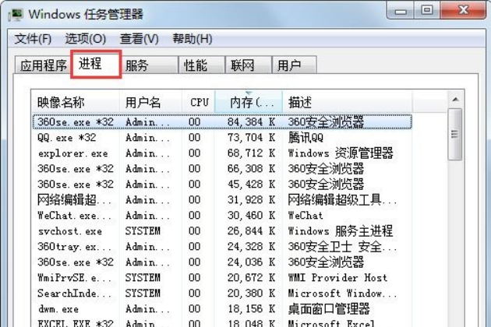Click the Windows 资源管理器 description

click(x=341, y=153)
